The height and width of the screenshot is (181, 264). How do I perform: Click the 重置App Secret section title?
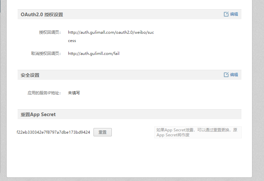(38, 114)
